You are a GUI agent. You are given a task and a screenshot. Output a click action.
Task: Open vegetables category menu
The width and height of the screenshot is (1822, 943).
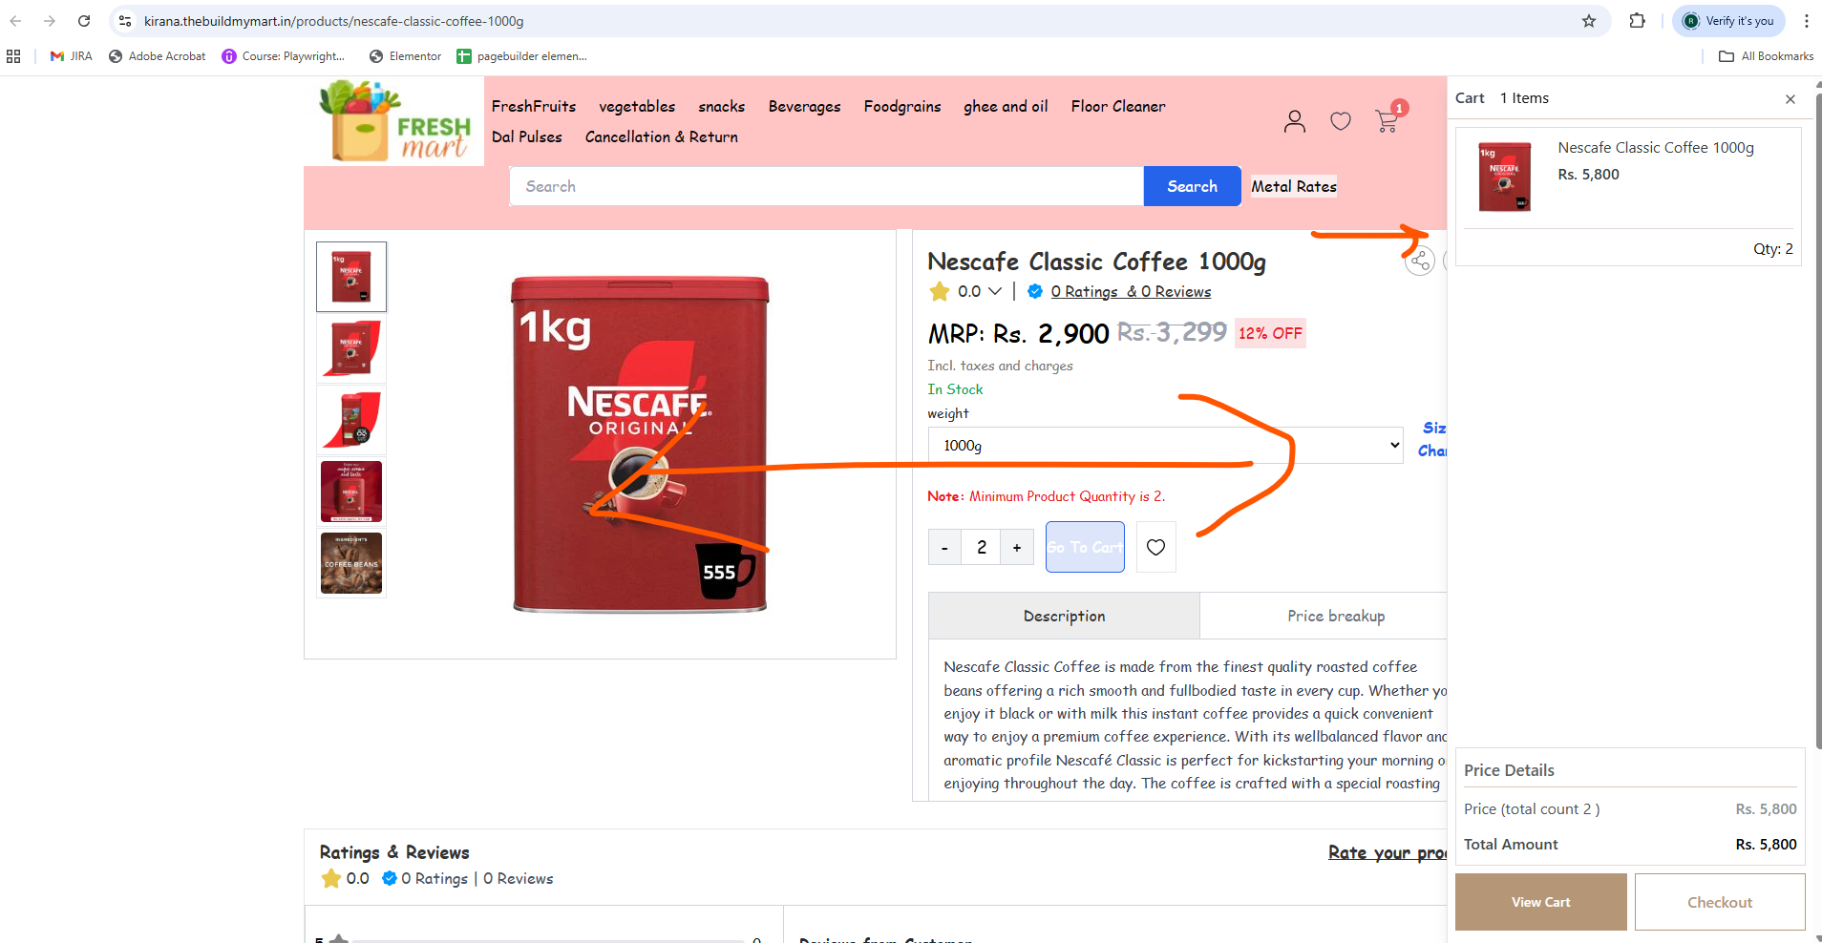(x=637, y=106)
